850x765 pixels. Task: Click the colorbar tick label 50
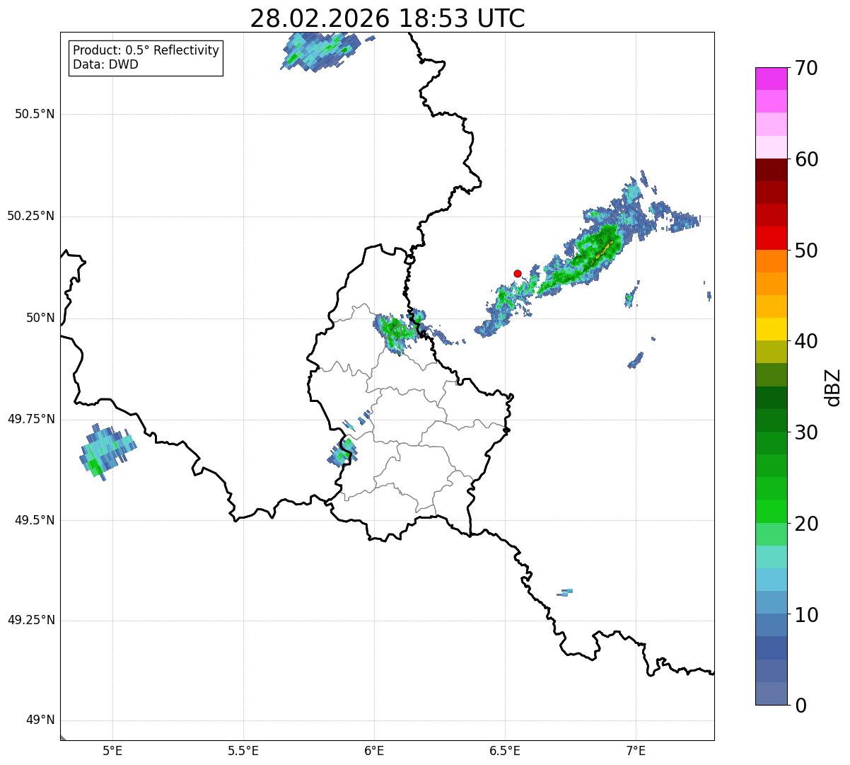pos(805,251)
